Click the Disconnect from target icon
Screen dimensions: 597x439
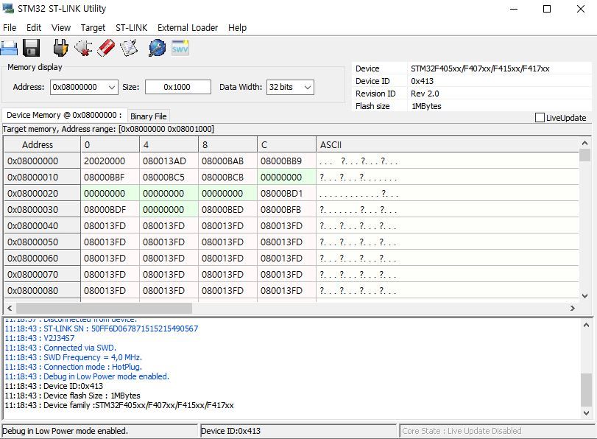click(83, 48)
